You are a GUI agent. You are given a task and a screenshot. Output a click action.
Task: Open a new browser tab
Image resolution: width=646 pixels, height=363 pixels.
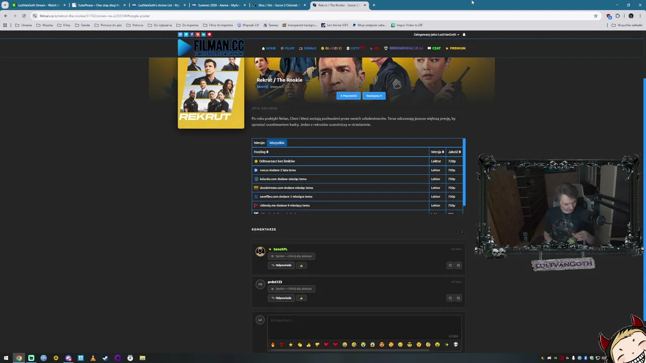374,5
